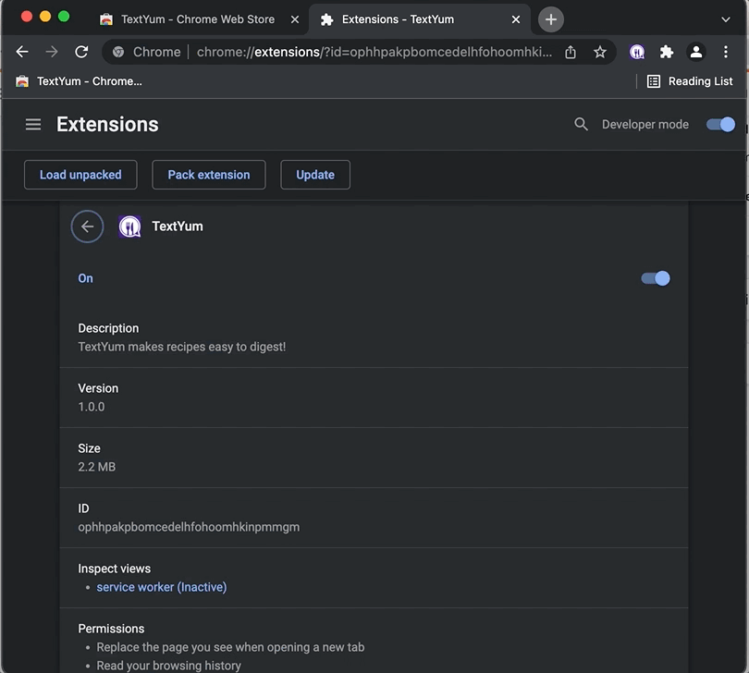
Task: Open the Chrome profile avatar
Action: click(696, 52)
